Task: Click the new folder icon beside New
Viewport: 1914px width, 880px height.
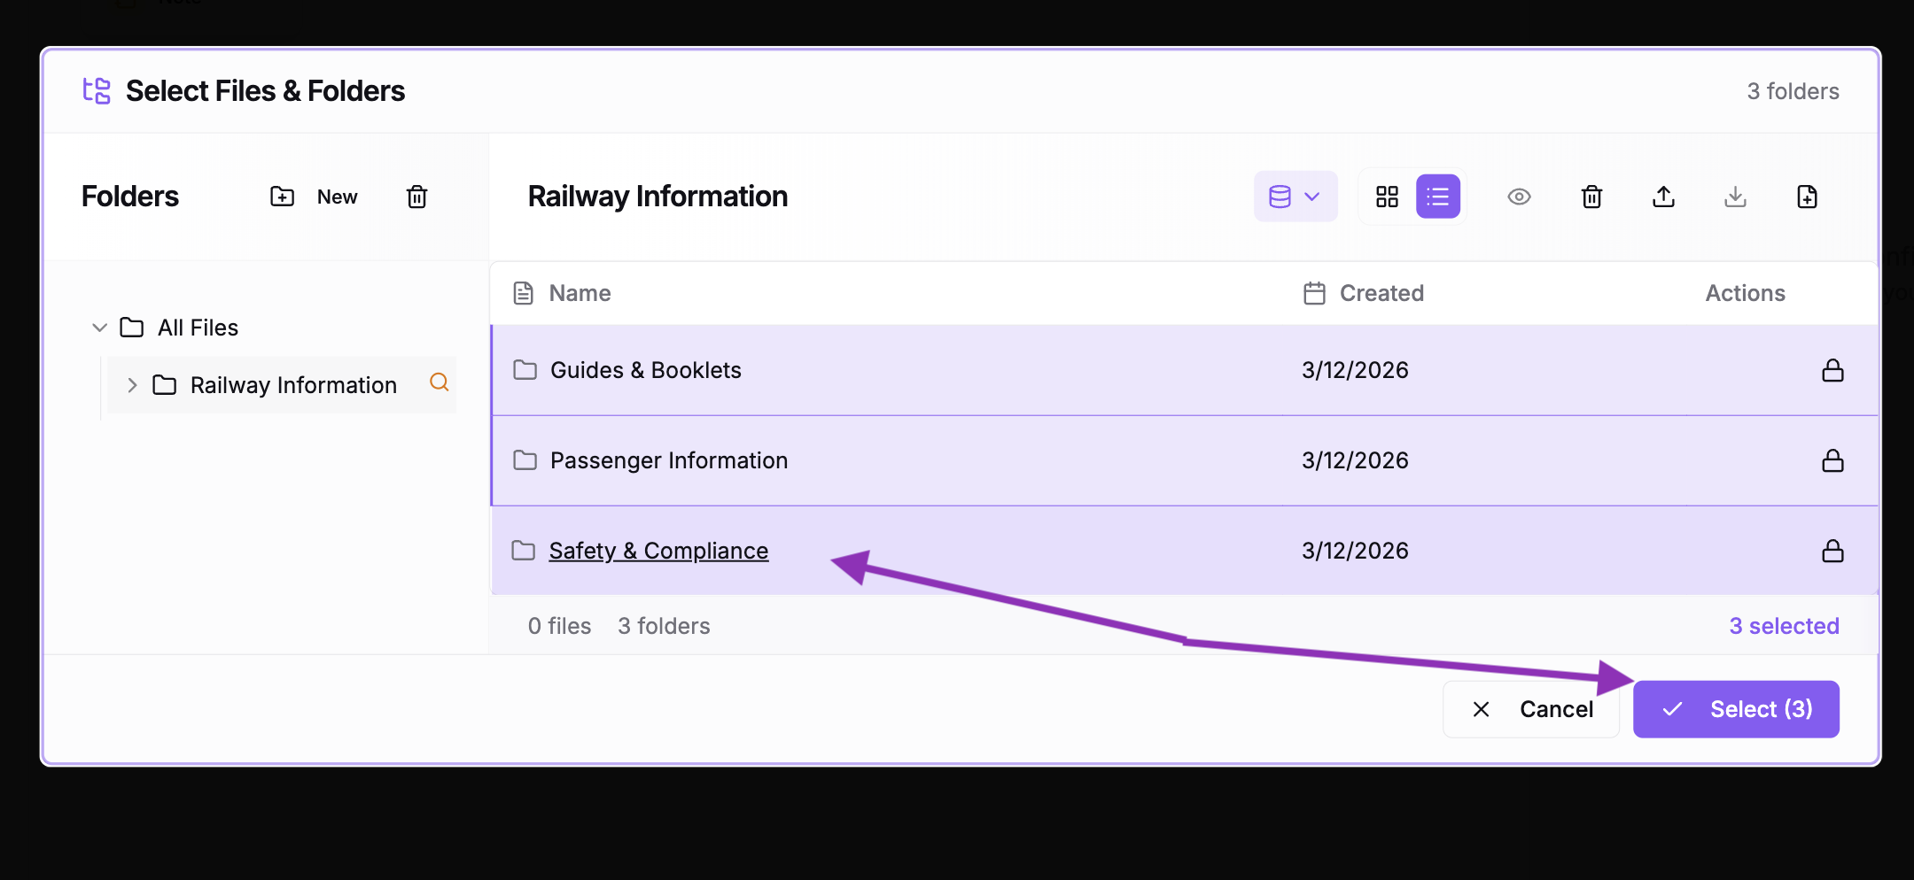Action: pyautogui.click(x=283, y=197)
